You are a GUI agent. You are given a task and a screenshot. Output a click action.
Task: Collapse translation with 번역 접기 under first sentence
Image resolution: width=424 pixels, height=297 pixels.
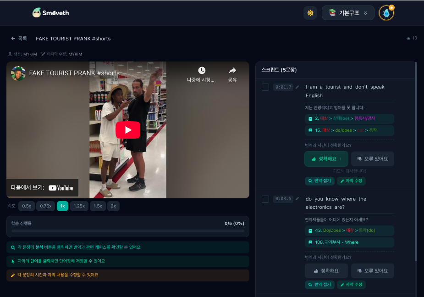click(x=319, y=181)
